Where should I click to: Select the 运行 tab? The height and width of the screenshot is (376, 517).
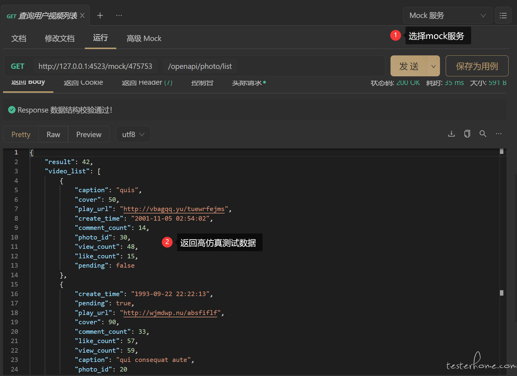pyautogui.click(x=100, y=38)
